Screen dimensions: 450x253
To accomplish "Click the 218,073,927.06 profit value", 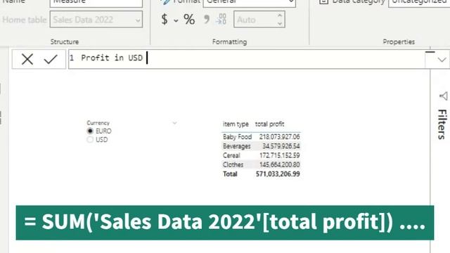I will tap(280, 137).
